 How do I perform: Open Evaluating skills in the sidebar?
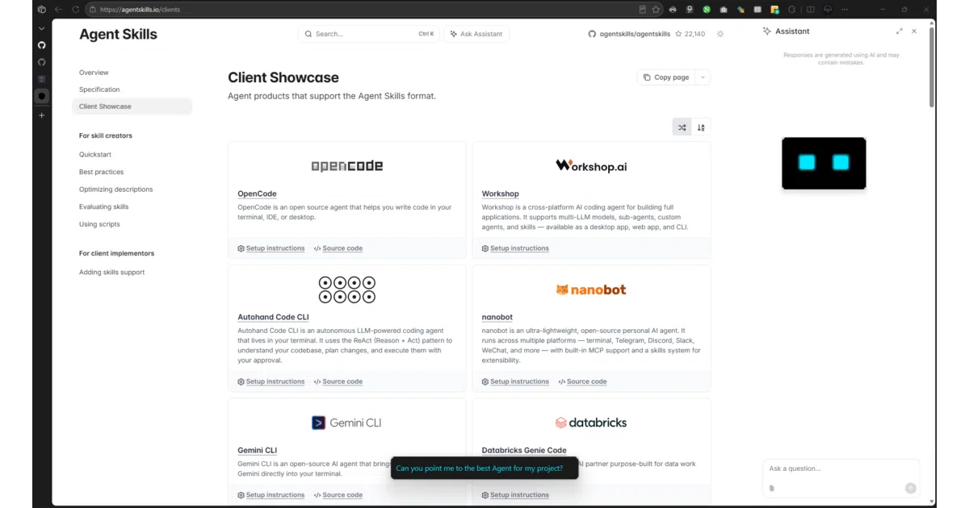pos(104,206)
